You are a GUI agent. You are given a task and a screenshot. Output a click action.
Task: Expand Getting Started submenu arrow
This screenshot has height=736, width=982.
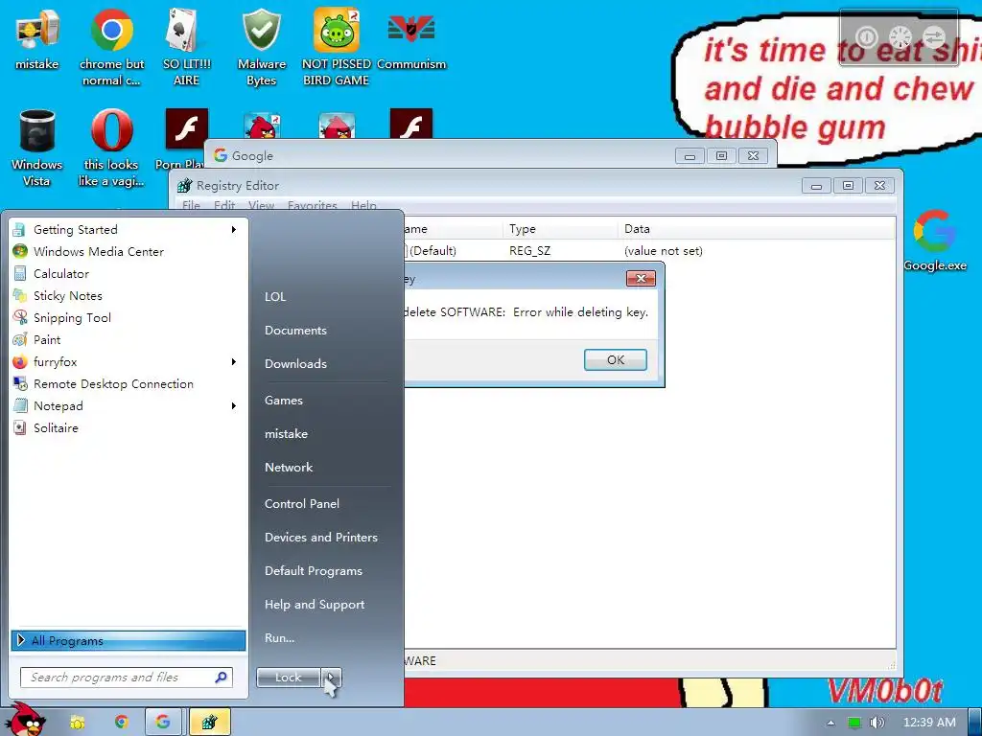[234, 230]
